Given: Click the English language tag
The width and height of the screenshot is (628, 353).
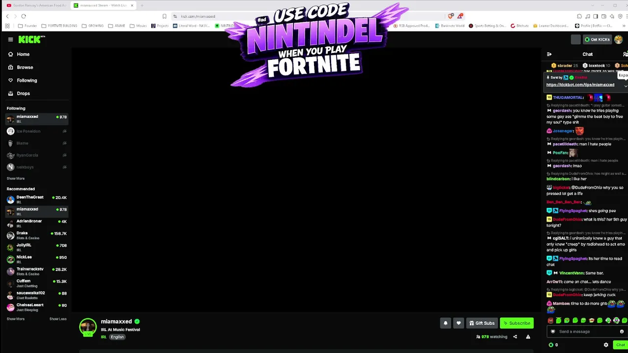Looking at the screenshot, I should point(117,337).
